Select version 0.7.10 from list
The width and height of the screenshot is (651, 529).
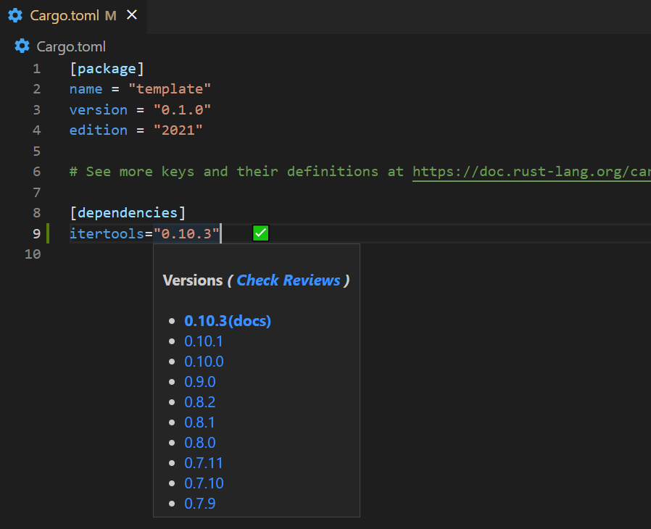point(204,483)
